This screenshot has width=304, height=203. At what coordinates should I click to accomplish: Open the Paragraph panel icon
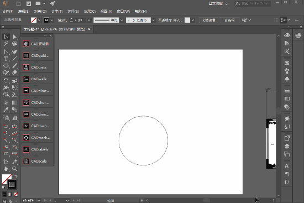point(287,174)
